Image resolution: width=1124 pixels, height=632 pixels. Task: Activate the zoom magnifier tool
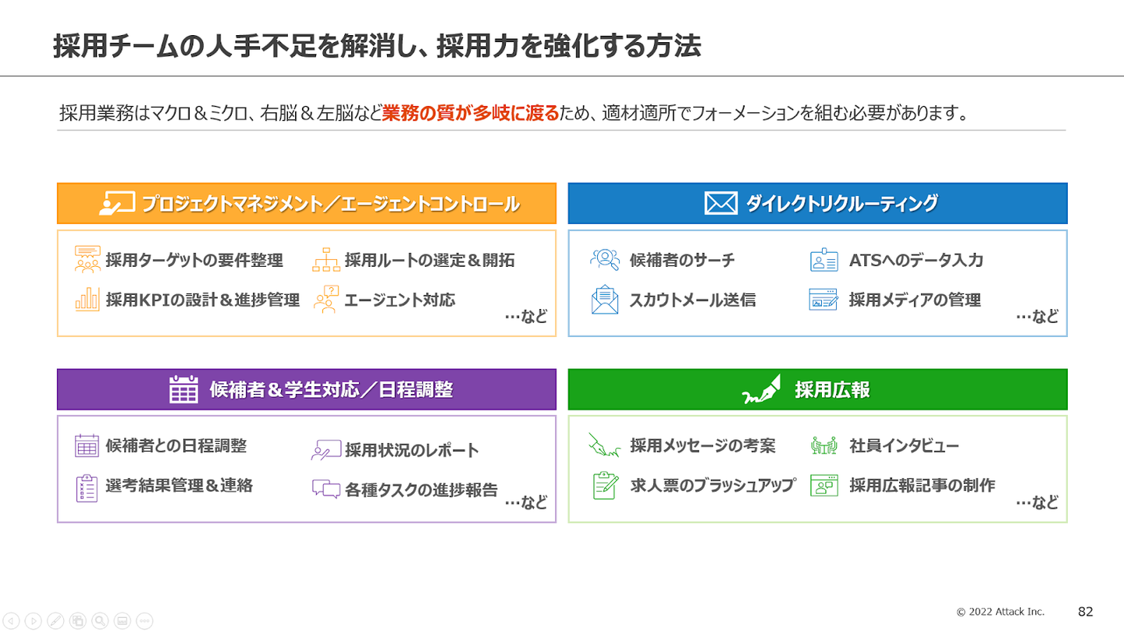[x=99, y=621]
